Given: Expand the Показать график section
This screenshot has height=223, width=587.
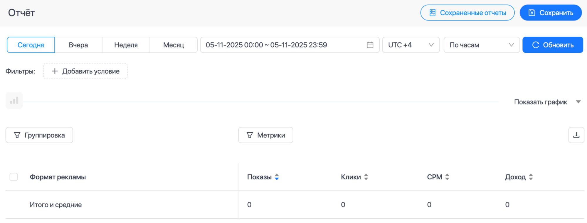Looking at the screenshot, I should 547,102.
